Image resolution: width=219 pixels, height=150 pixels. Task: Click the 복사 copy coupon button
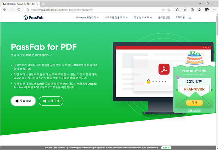[x=194, y=103]
